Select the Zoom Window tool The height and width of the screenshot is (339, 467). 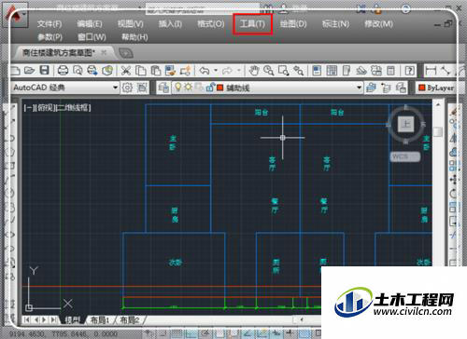pos(283,71)
